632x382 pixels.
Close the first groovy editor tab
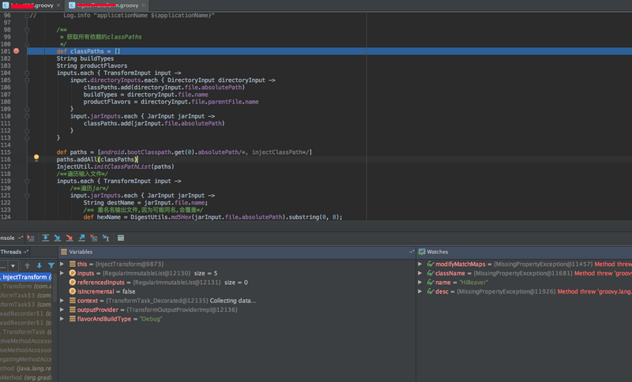point(58,6)
